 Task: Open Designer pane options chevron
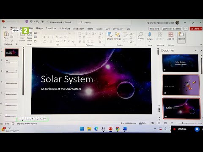point(196,51)
